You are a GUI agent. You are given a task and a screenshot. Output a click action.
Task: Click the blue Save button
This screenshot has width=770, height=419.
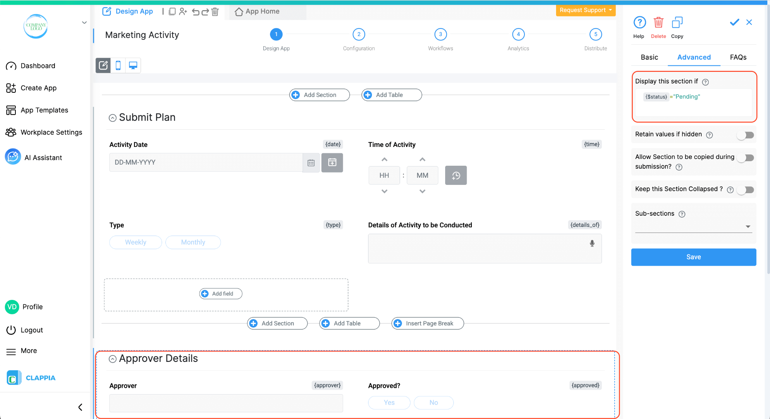pyautogui.click(x=693, y=257)
